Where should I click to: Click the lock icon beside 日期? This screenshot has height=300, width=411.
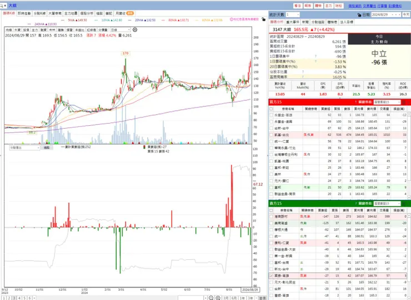[359, 15]
